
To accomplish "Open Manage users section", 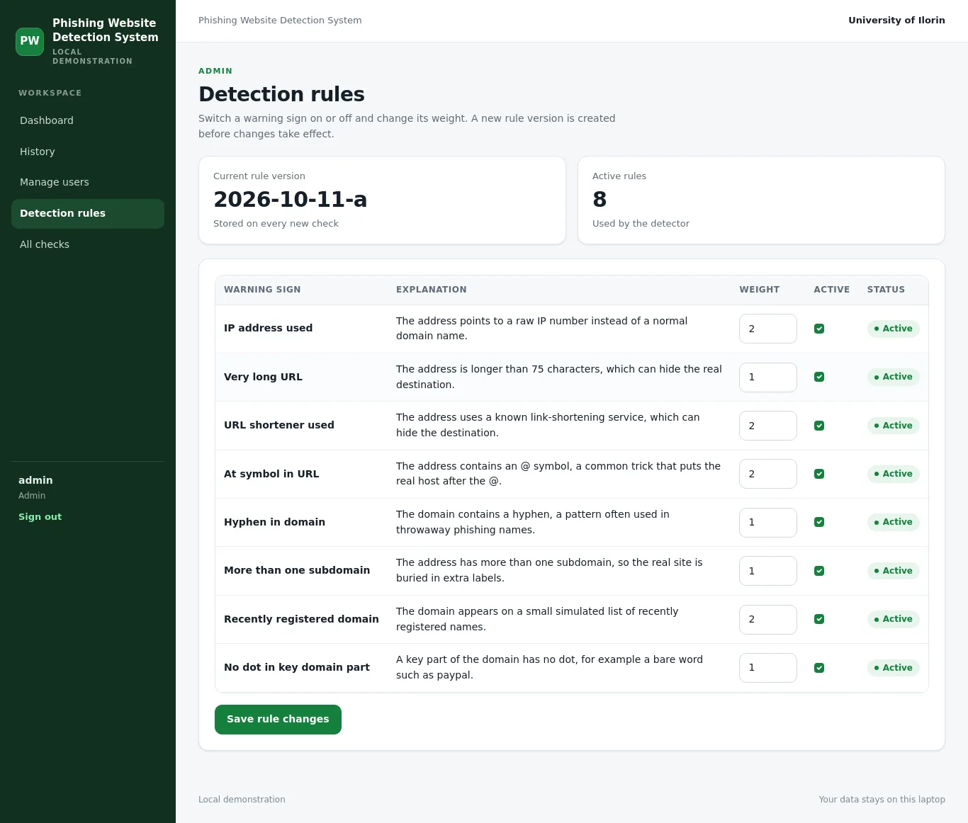I will pos(88,182).
